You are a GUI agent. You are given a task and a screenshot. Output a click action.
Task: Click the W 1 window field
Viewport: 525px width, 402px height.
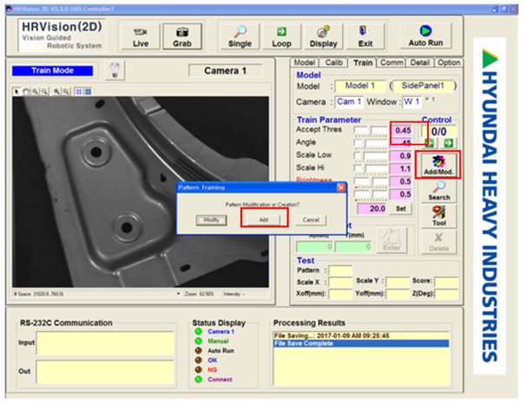coord(411,101)
